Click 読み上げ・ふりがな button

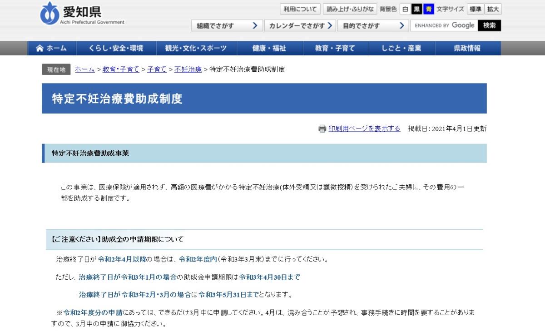[350, 9]
